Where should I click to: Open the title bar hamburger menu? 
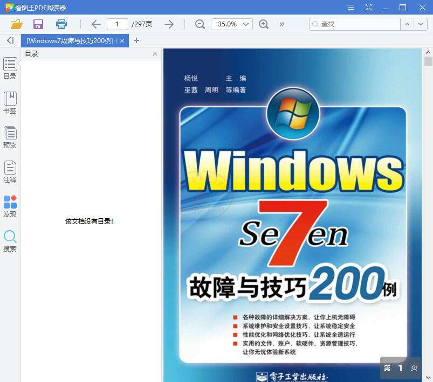tap(351, 8)
